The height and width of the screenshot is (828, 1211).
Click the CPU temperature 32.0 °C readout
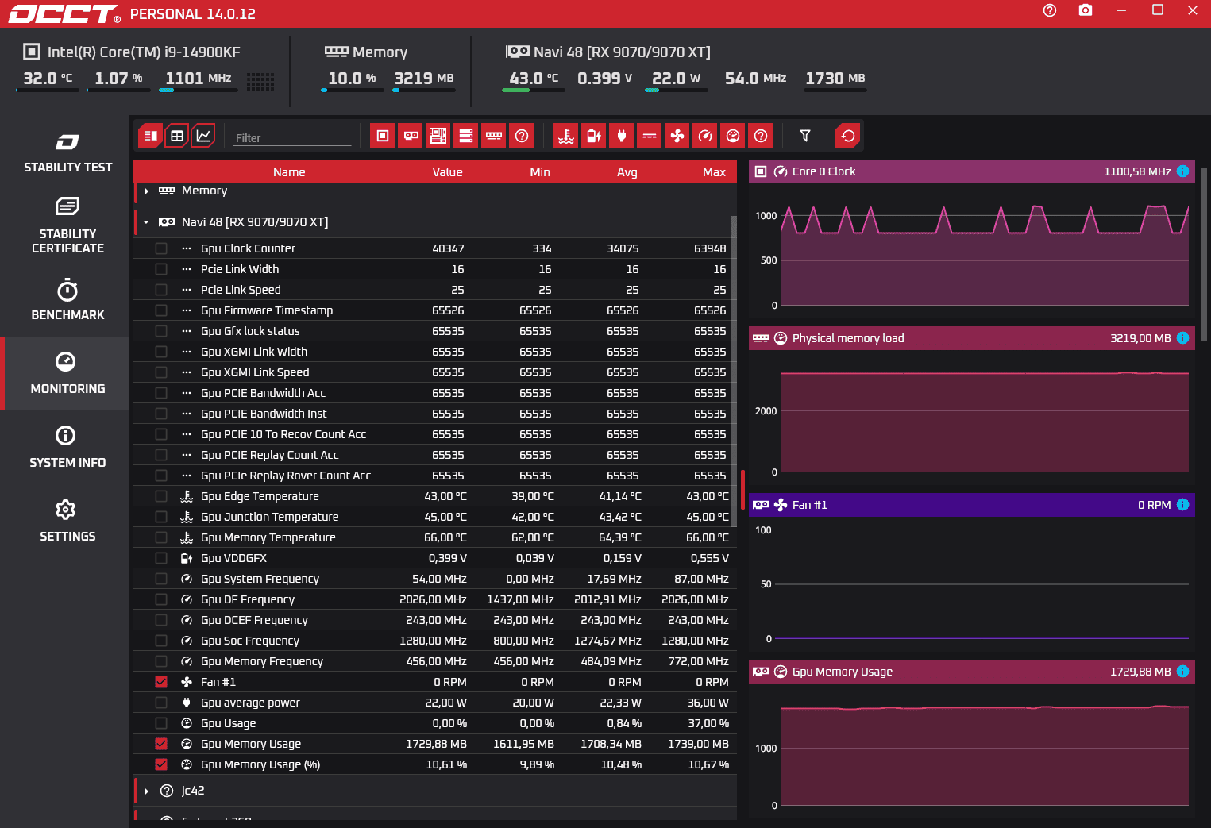coord(48,79)
